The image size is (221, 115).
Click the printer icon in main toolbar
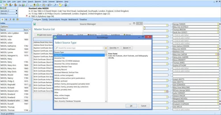pos(20,5)
